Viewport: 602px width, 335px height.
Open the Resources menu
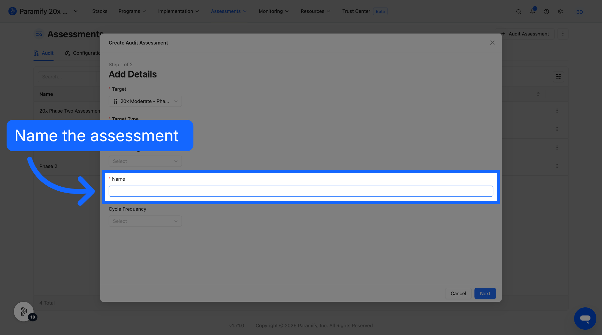315,11
